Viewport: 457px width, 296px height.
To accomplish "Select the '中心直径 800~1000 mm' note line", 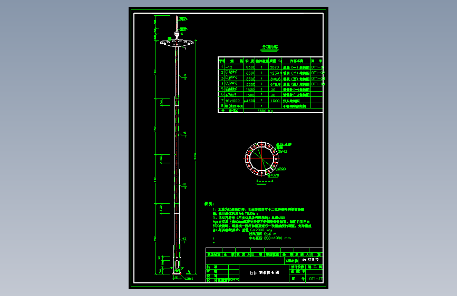I will click(270, 238).
